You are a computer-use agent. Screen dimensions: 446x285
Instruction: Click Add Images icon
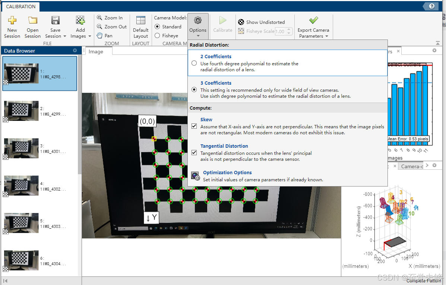(x=80, y=20)
